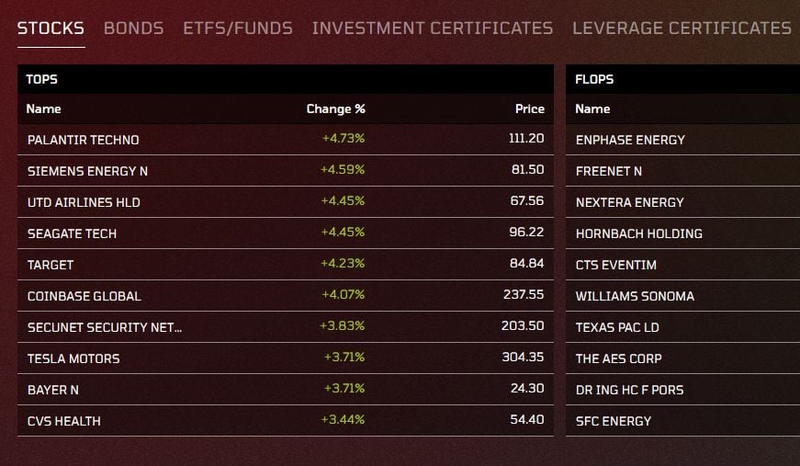Open Nextera Energy stock link
Viewport: 800px width, 466px height.
tap(629, 202)
